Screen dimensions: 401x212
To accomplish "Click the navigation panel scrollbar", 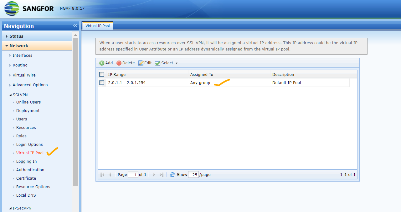I will [x=75, y=112].
